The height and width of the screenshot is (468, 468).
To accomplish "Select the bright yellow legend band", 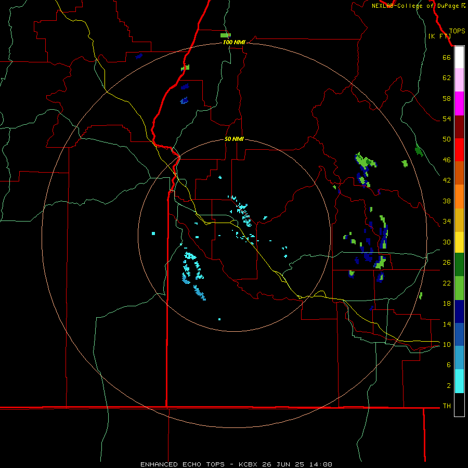I will [x=459, y=242].
